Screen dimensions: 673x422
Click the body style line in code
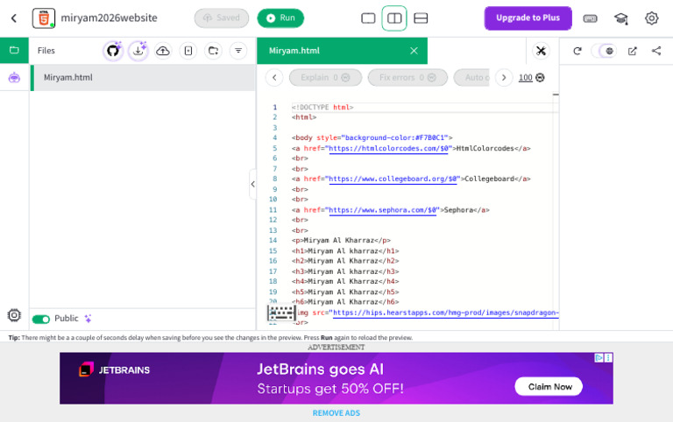pos(372,137)
